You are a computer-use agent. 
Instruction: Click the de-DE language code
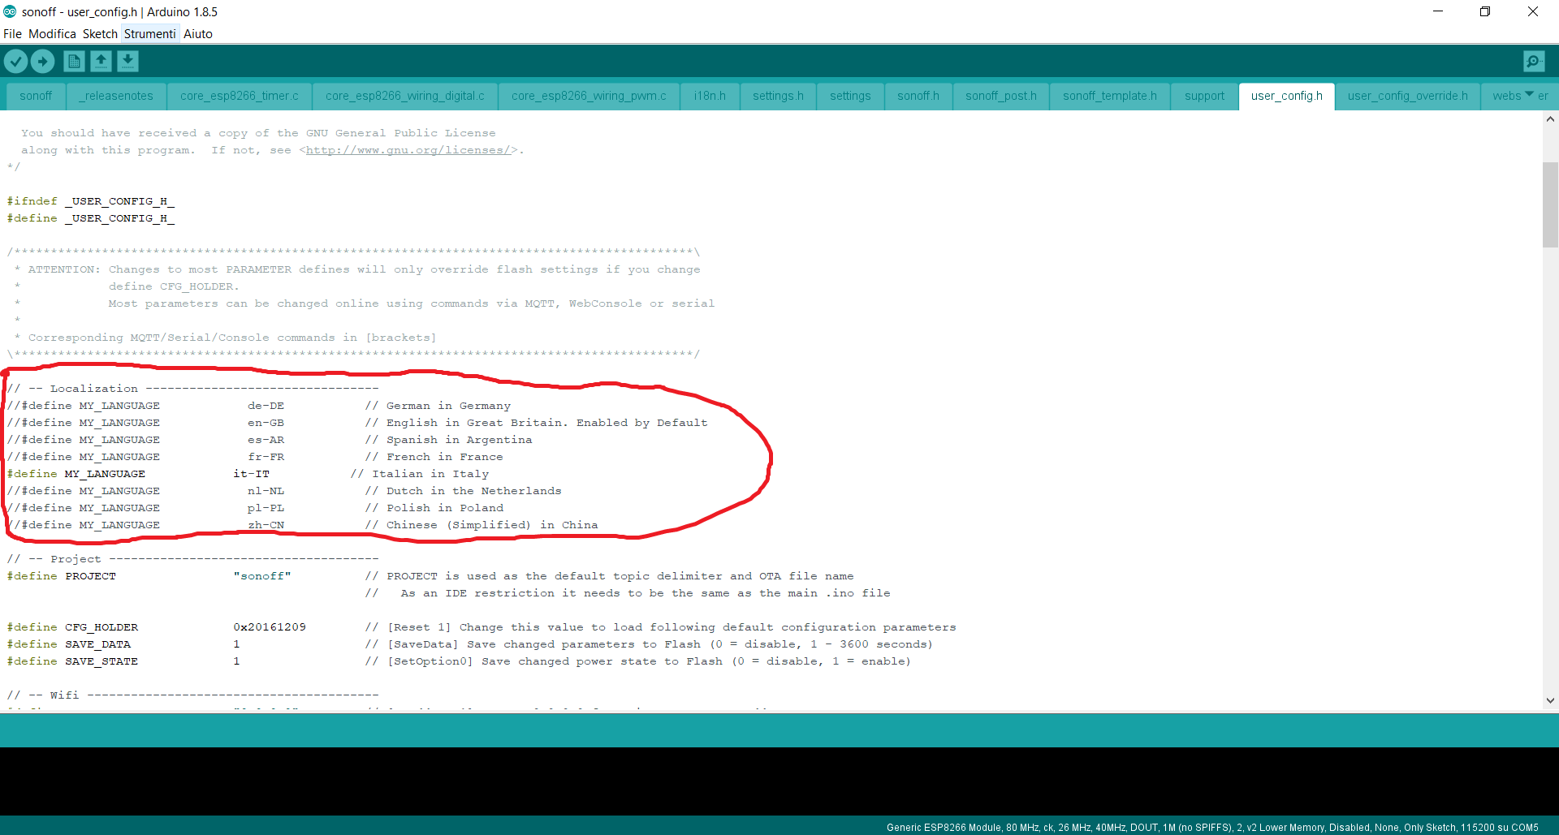point(266,406)
